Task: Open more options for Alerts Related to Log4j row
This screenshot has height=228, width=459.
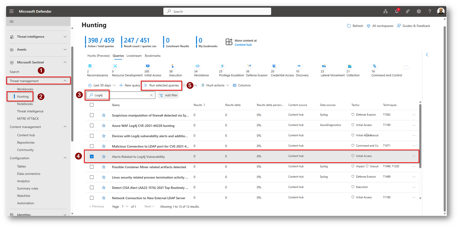Action: 414,156
